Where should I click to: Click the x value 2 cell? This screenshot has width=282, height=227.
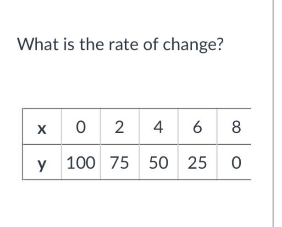point(120,126)
